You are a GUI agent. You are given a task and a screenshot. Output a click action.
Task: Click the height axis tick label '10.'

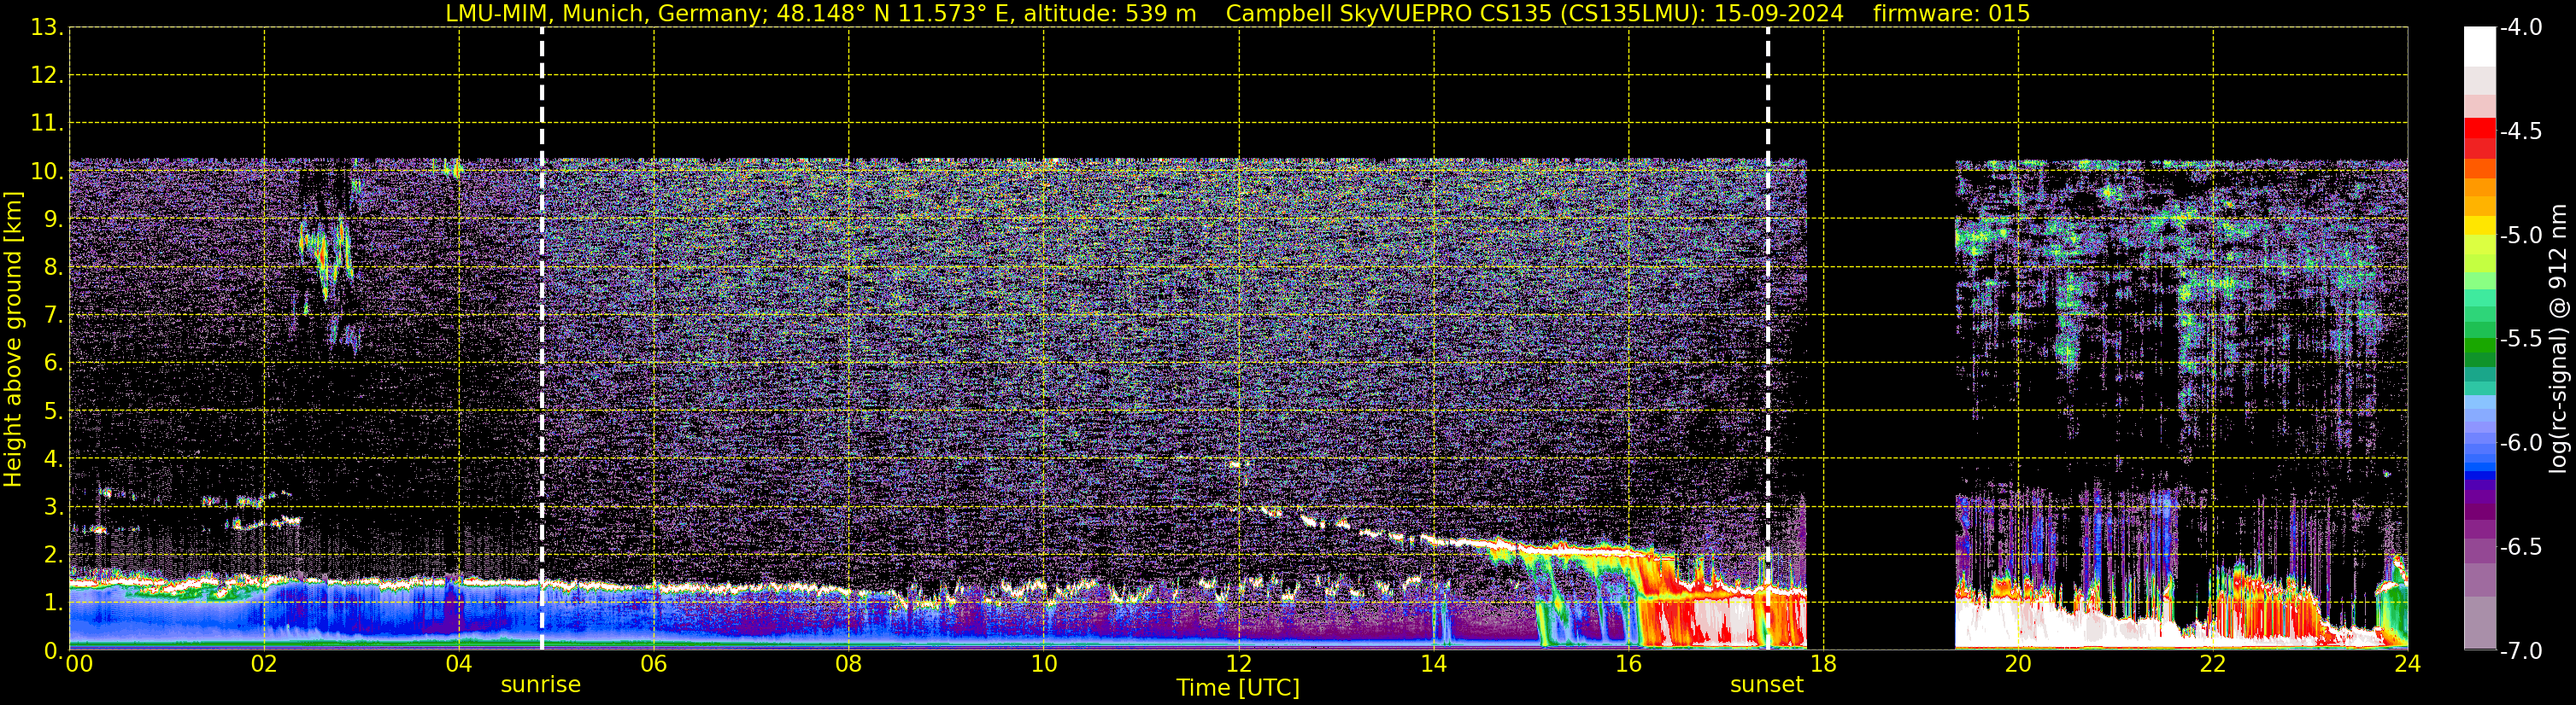pos(47,172)
